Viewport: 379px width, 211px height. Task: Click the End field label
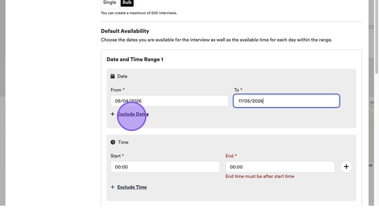click(x=230, y=156)
